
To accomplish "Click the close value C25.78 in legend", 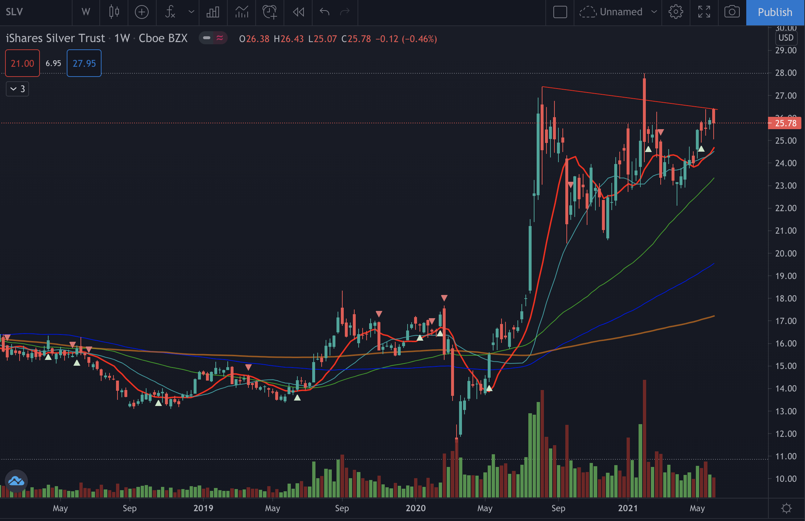I will 356,39.
